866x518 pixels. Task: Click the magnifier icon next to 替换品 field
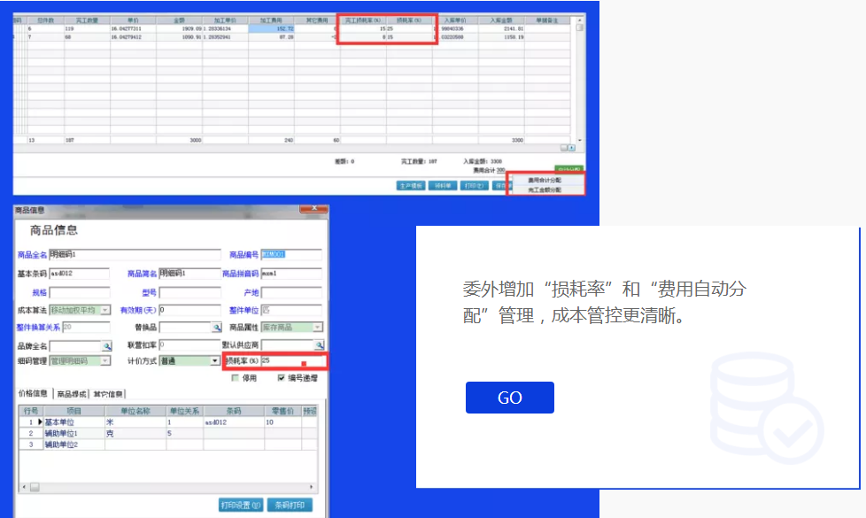(x=216, y=328)
